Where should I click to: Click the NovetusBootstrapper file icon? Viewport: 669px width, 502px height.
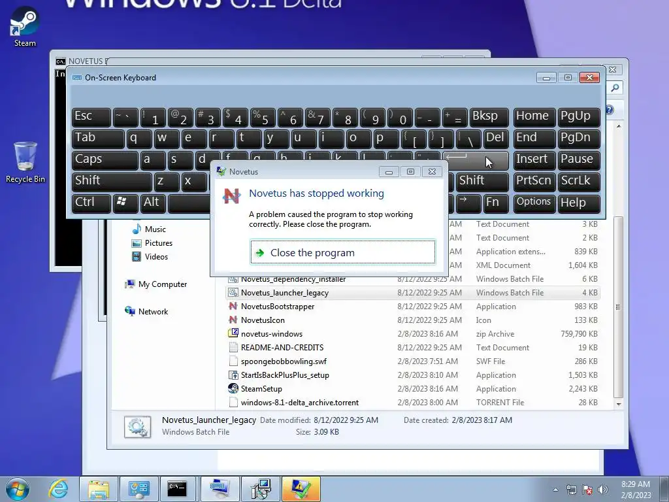(233, 306)
